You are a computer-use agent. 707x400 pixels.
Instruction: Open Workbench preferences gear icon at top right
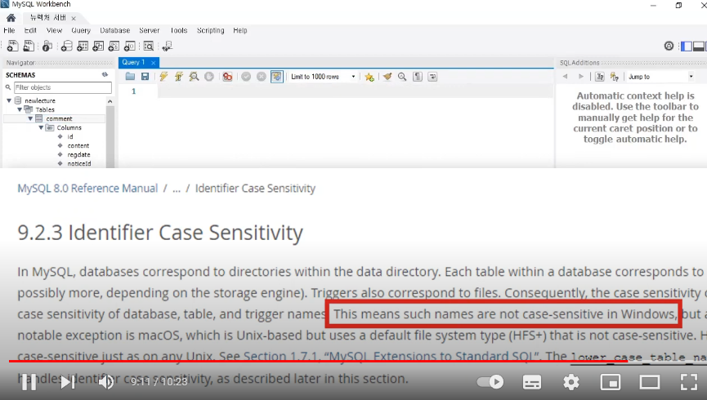669,46
